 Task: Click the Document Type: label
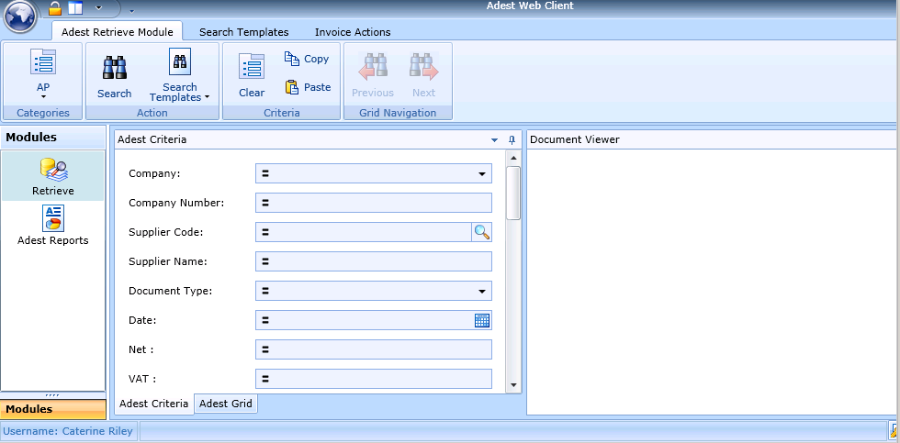[x=171, y=291]
